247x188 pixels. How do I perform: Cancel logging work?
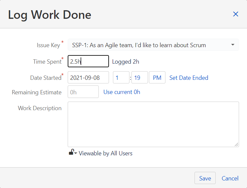click(230, 178)
